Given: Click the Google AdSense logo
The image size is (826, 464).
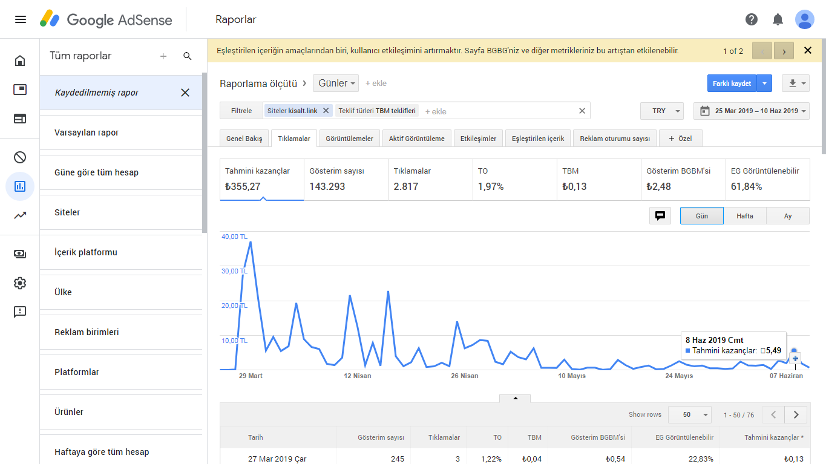Looking at the screenshot, I should coord(106,19).
